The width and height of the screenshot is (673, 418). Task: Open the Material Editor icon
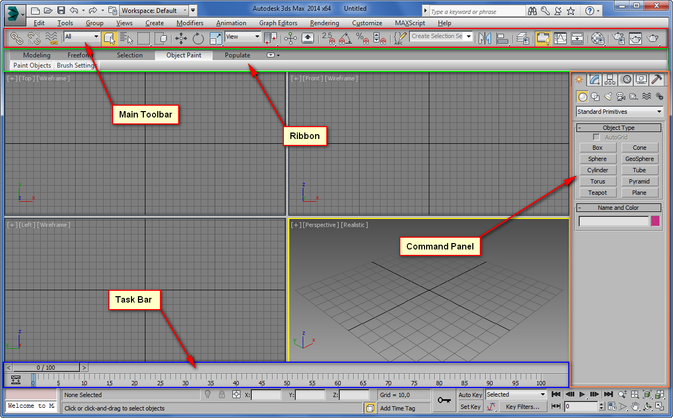coord(598,38)
